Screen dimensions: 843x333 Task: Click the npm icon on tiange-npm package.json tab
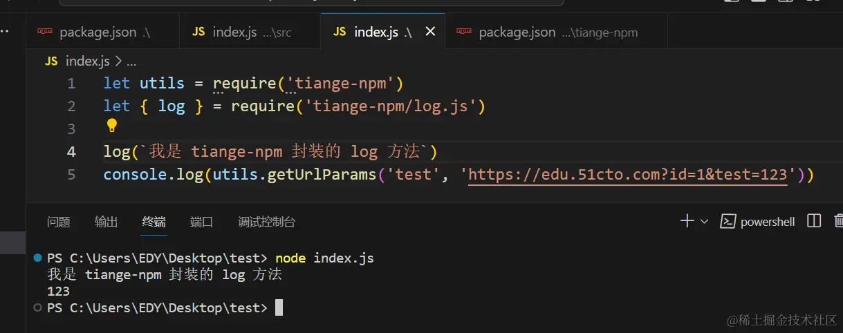click(x=465, y=32)
